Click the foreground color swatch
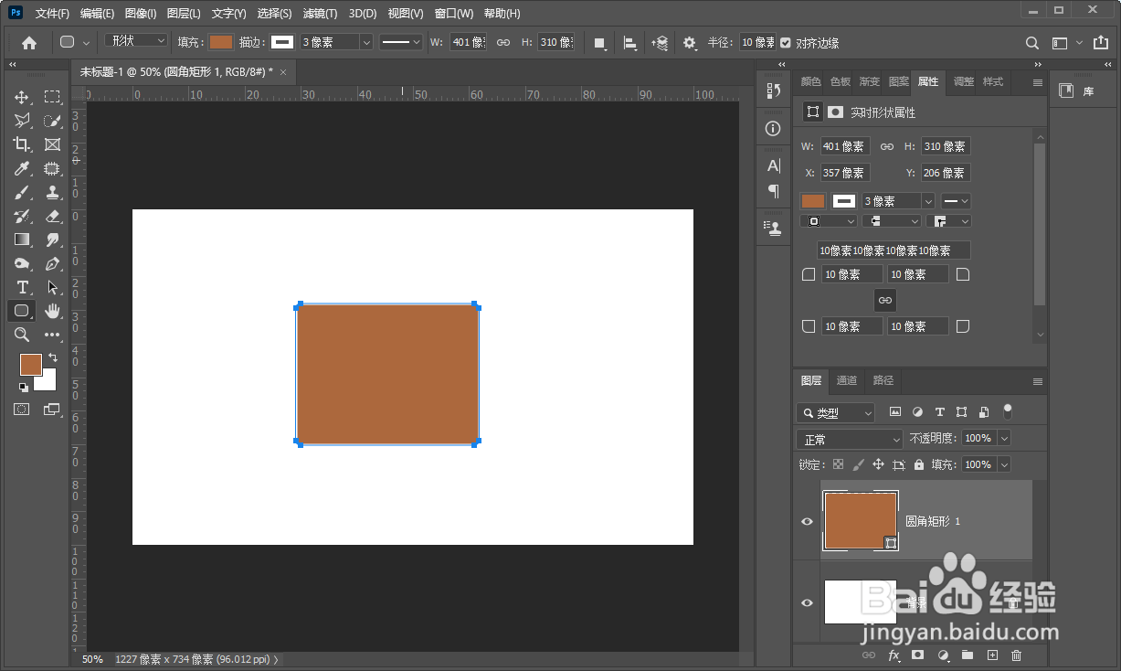Viewport: 1121px width, 671px height. (x=31, y=364)
